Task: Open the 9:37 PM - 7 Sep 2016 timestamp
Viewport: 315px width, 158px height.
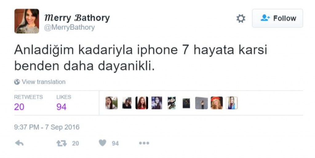Action: click(x=47, y=127)
